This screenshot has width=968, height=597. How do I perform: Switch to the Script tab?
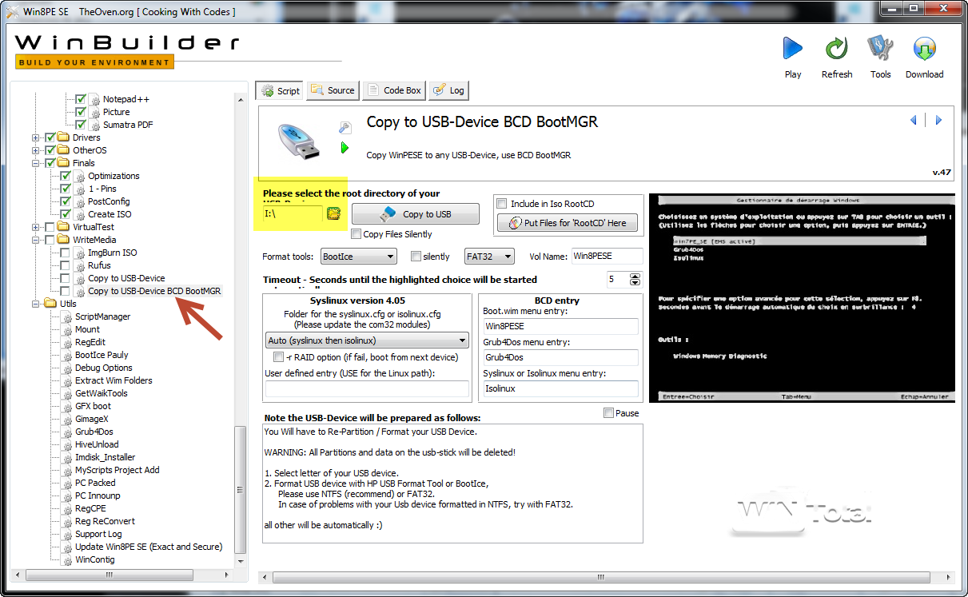coord(280,90)
